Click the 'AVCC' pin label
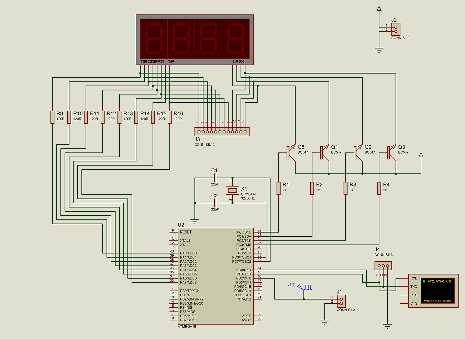This screenshot has height=339, width=465. pos(246,320)
